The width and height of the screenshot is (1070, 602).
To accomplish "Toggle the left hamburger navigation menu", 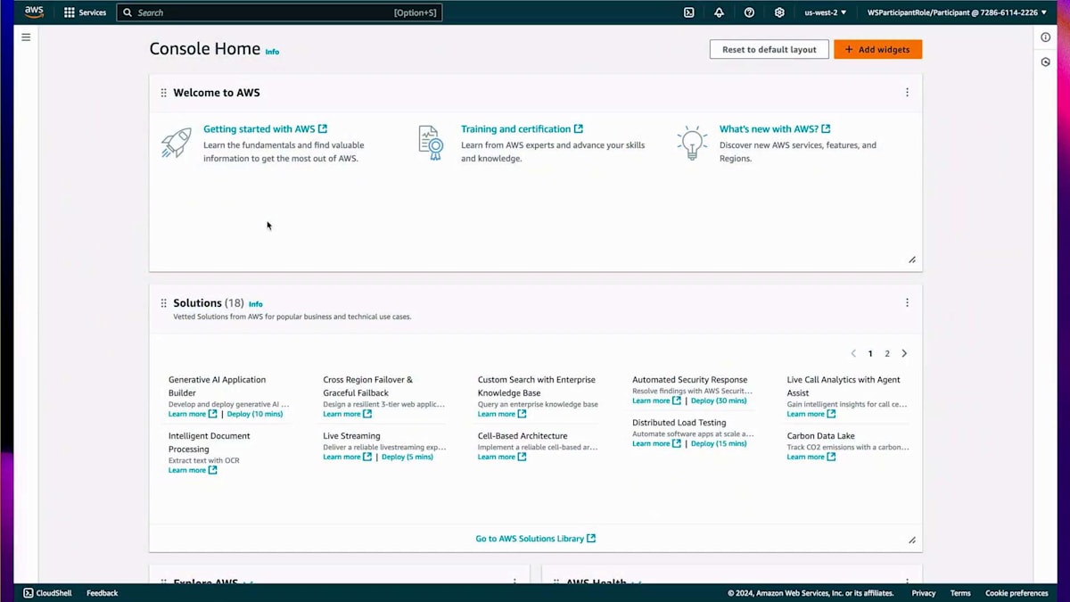I will pyautogui.click(x=26, y=37).
